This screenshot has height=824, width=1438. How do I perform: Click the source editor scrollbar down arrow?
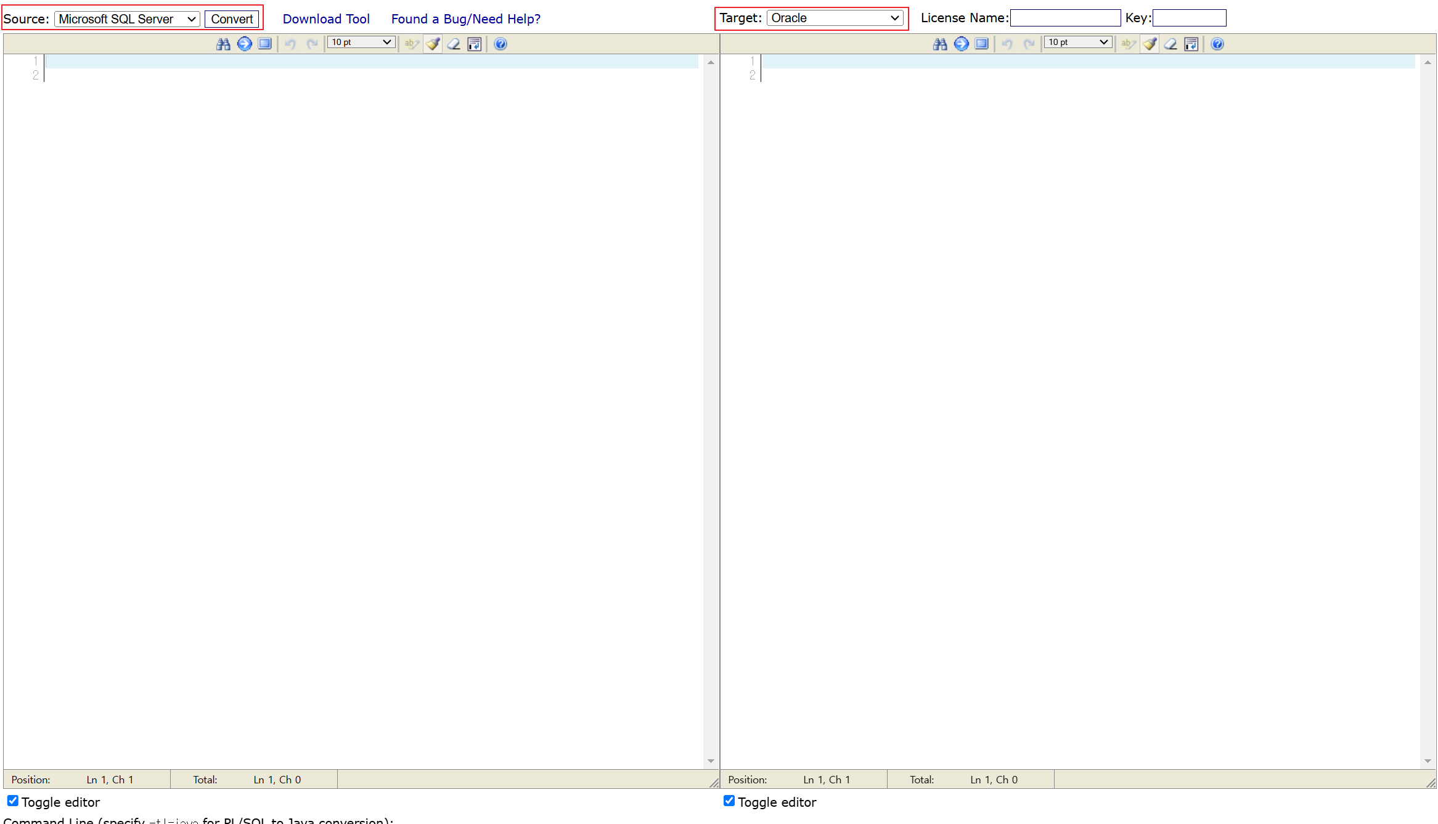coord(711,761)
